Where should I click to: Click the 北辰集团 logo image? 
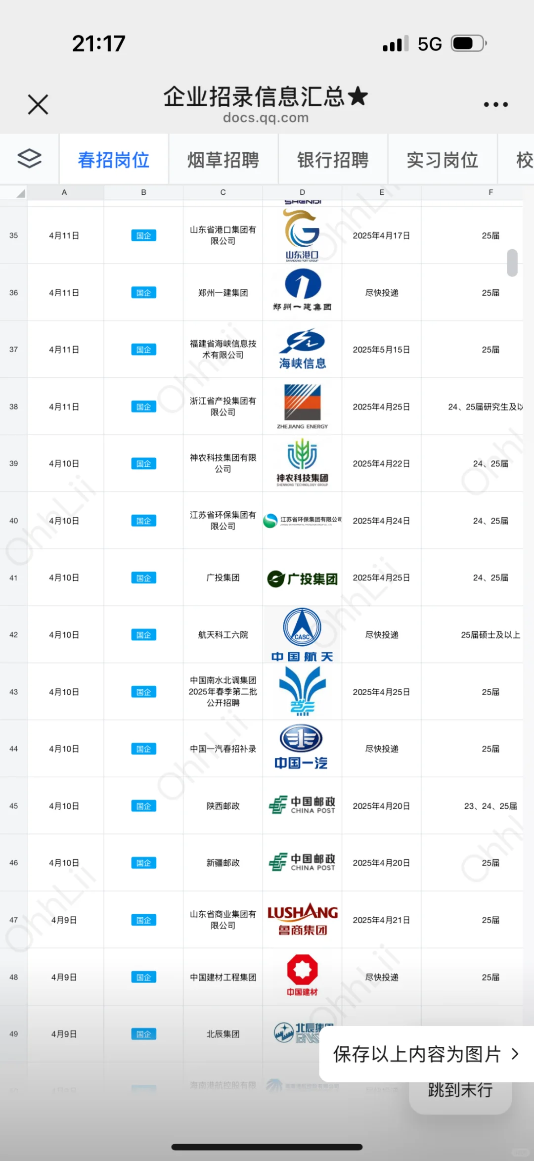click(x=304, y=1032)
